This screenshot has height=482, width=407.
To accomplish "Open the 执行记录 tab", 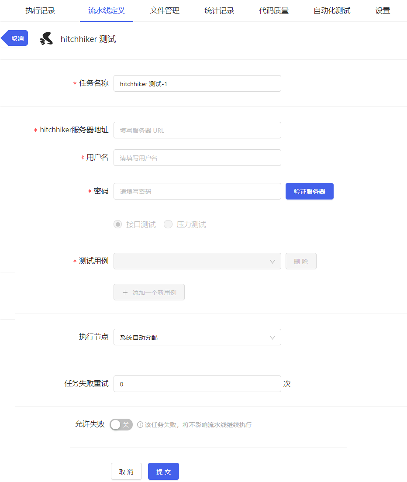I will click(40, 11).
